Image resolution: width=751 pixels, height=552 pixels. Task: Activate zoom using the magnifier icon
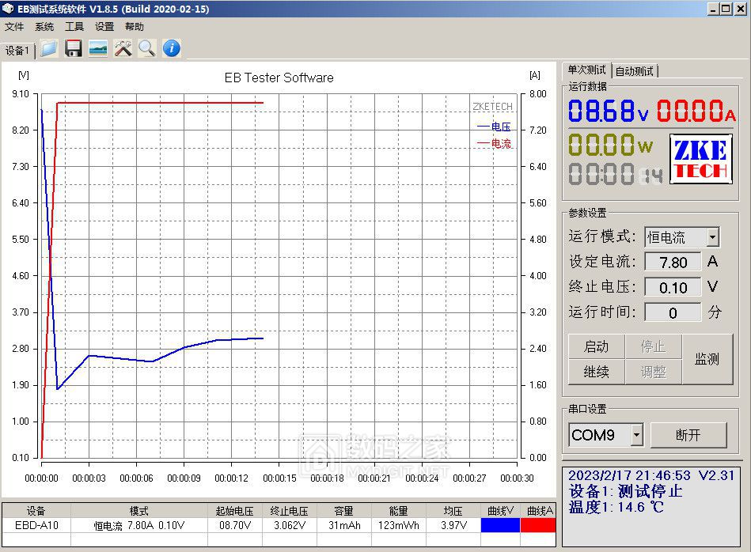[146, 48]
